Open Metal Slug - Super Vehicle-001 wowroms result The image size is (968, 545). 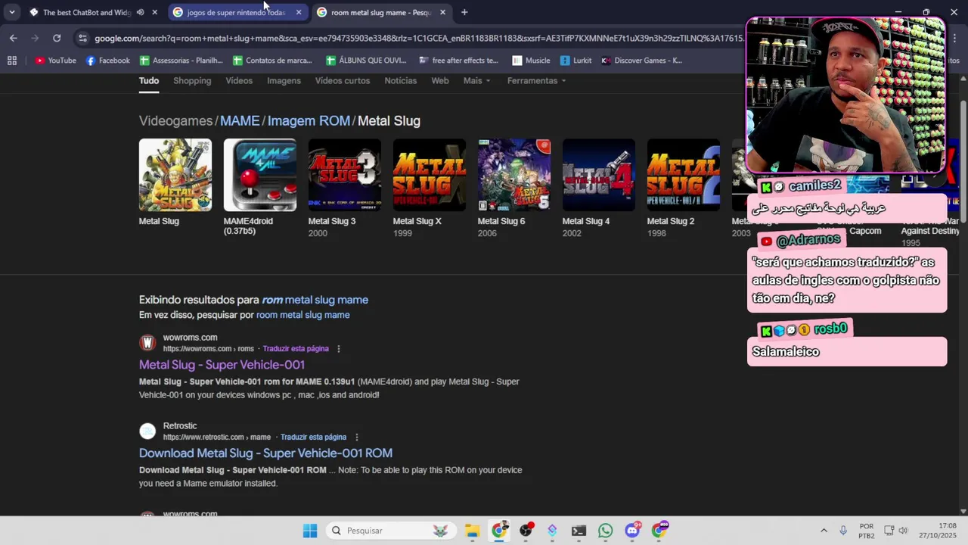(222, 365)
